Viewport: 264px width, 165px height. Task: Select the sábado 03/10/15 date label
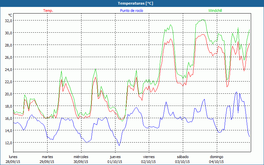[182, 159]
